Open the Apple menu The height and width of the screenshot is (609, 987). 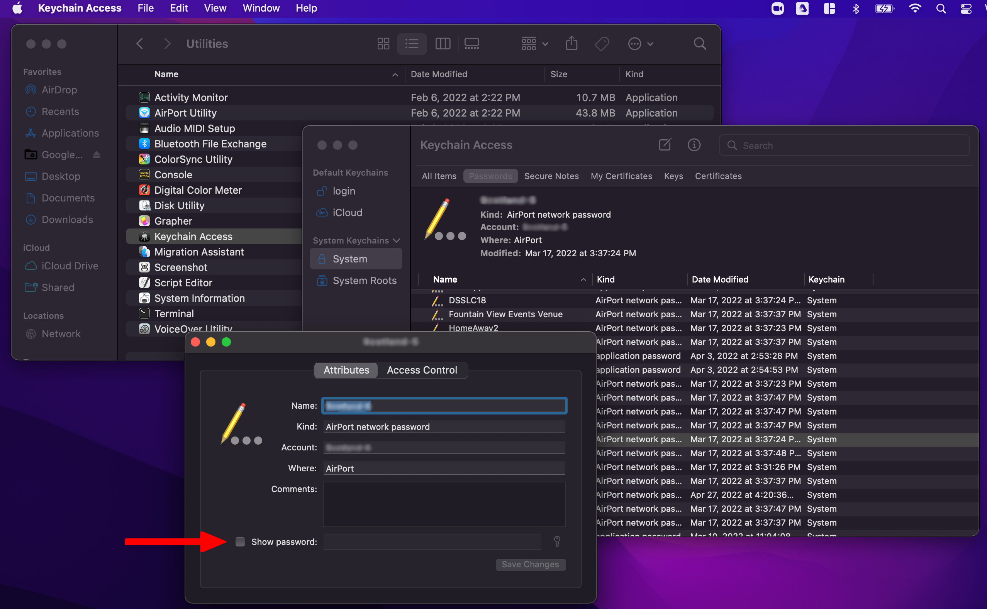[x=17, y=8]
